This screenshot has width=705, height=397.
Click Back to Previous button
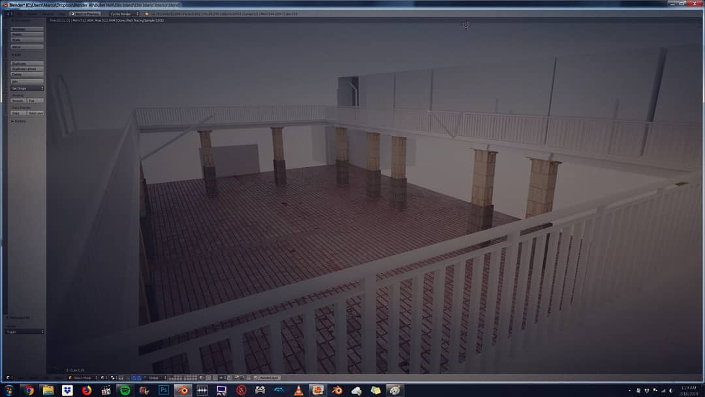click(x=84, y=14)
